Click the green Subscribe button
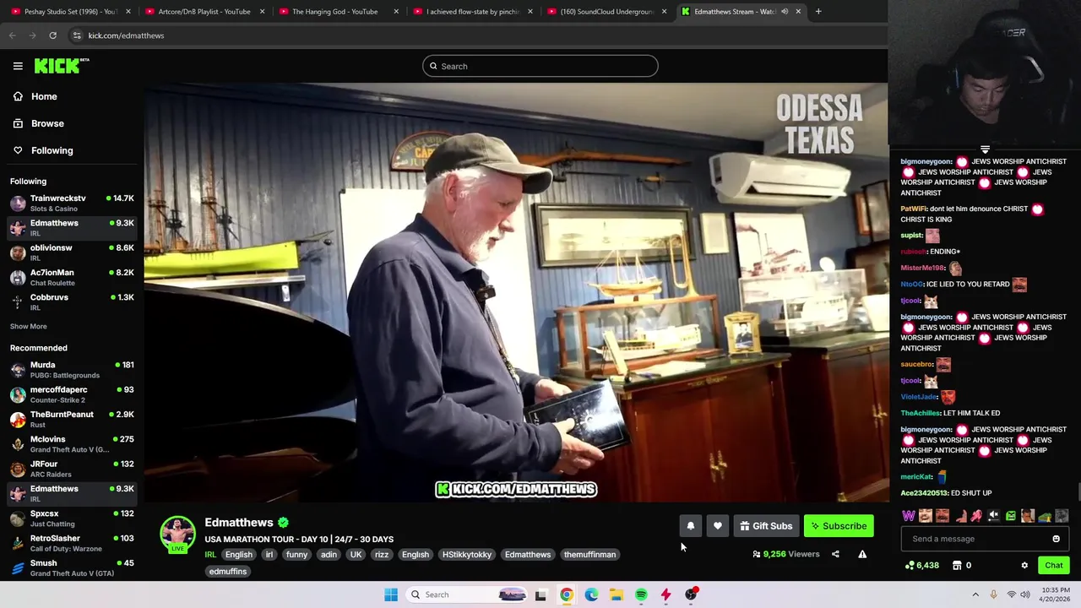Screen dimensions: 1081x608 tap(839, 526)
